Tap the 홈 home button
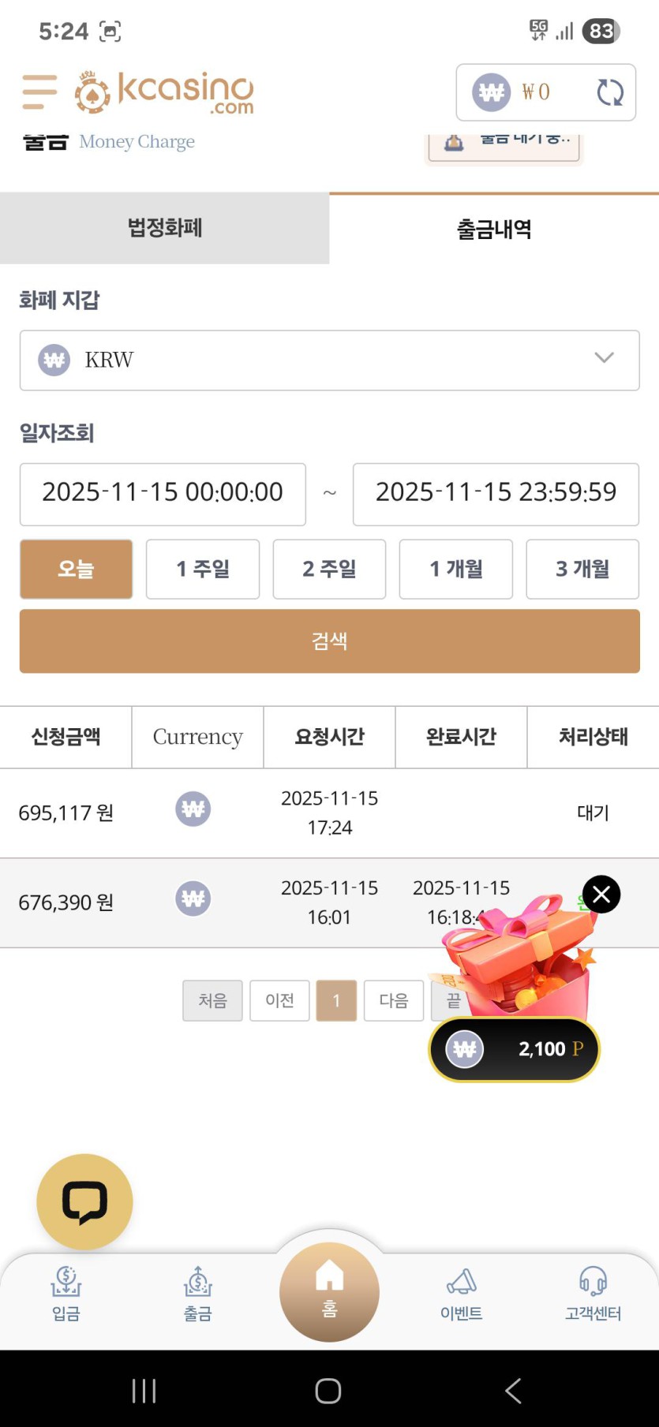Image resolution: width=659 pixels, height=1427 pixels. [329, 1291]
